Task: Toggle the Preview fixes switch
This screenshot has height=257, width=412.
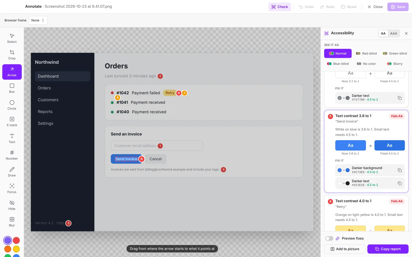Action: pos(329,238)
